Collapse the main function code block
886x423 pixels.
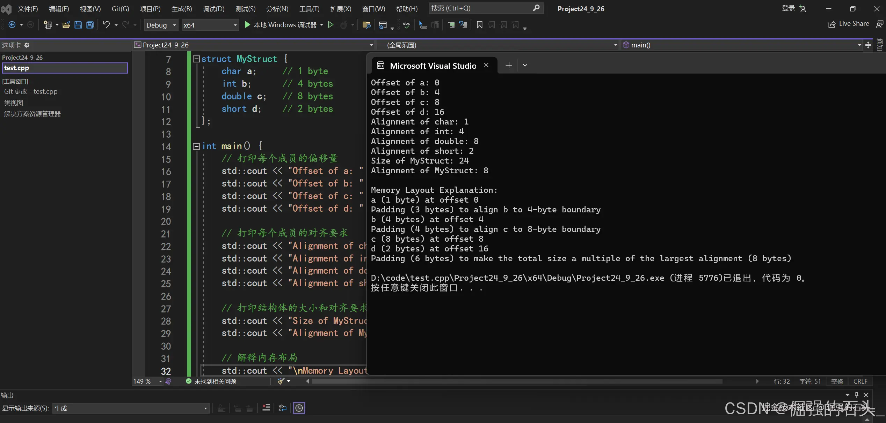[196, 146]
